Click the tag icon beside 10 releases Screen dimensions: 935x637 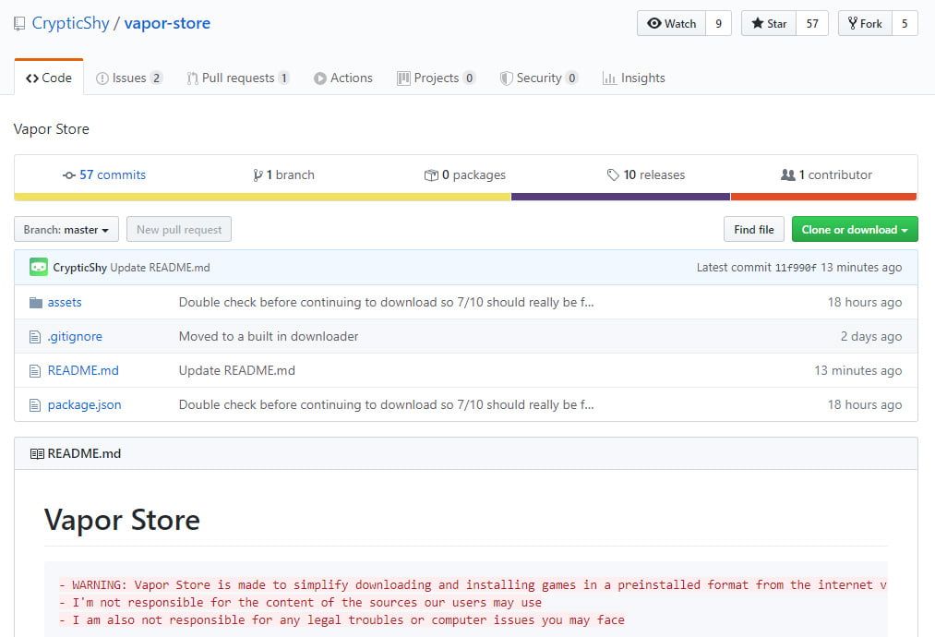(613, 174)
